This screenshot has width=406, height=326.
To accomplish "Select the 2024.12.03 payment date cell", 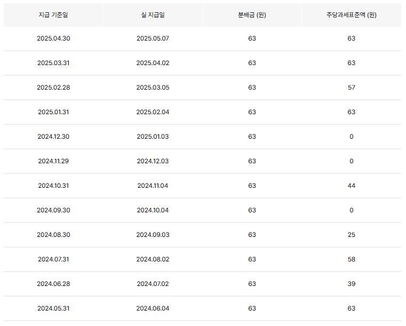I will (x=153, y=161).
